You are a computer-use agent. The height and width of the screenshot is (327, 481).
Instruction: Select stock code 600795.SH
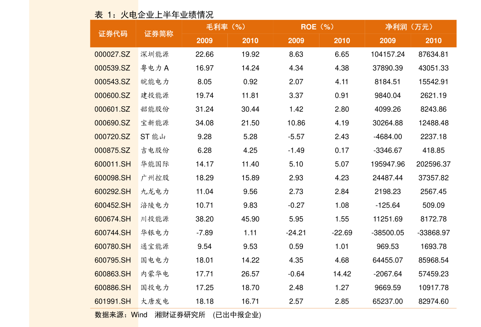(x=113, y=260)
